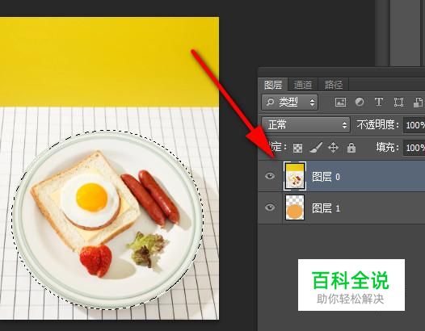Filter layers by pixel image icon
This screenshot has height=331, width=425.
pos(340,102)
